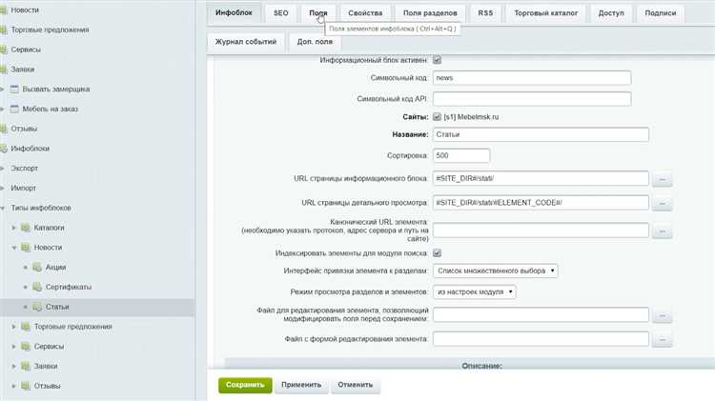Viewport: 715px width, 401px height.
Task: Click the Заявки tree folder icon at bottom
Action: (x=26, y=366)
